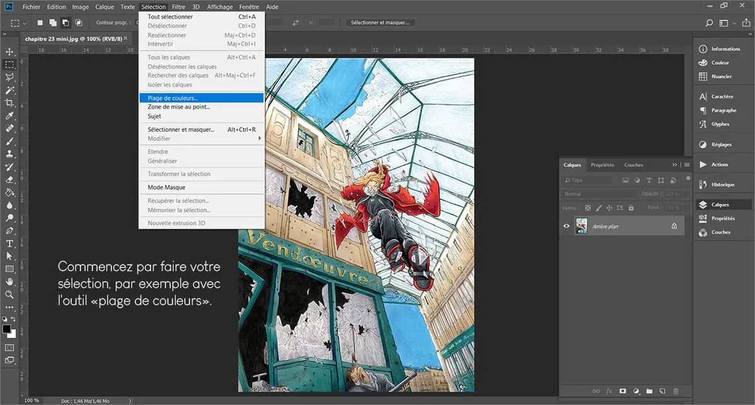This screenshot has height=405, width=755.
Task: Select the Rectangular Marquee tool in toolbar
Action: click(x=9, y=64)
